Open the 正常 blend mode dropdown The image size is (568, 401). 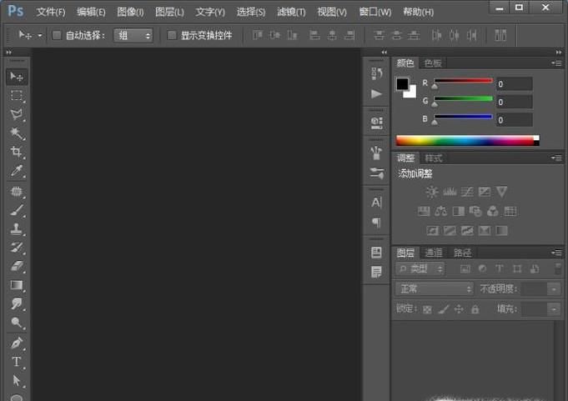[434, 288]
